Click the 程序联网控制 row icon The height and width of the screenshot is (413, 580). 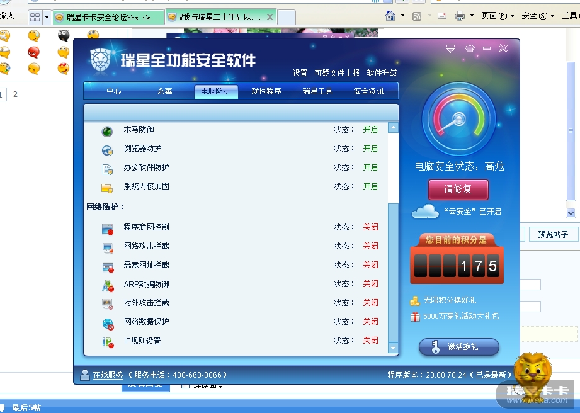point(107,229)
